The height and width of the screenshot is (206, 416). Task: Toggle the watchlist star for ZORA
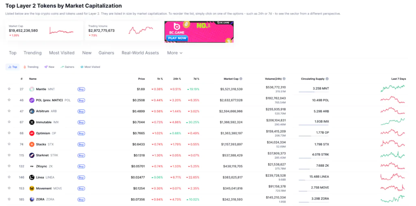click(x=9, y=199)
